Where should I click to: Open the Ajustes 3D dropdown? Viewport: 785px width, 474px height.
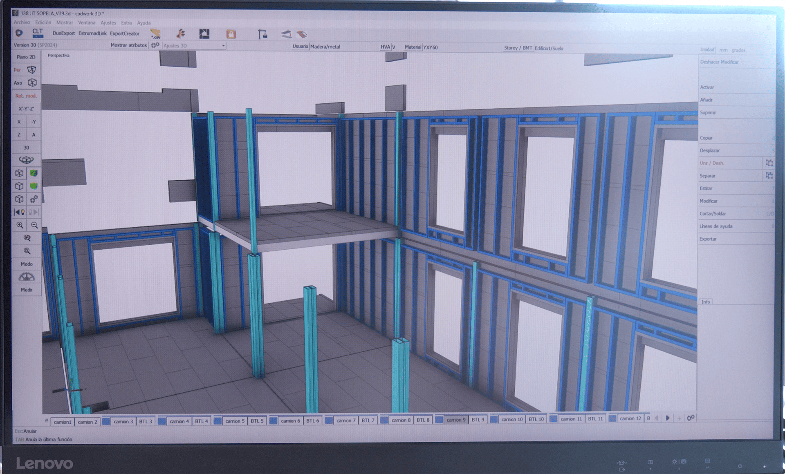[x=223, y=46]
